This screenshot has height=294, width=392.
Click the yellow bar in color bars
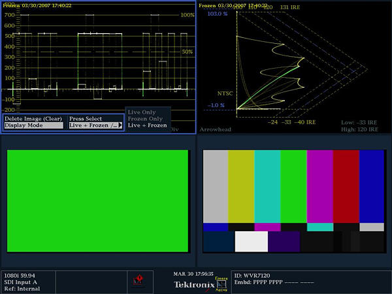pyautogui.click(x=241, y=186)
